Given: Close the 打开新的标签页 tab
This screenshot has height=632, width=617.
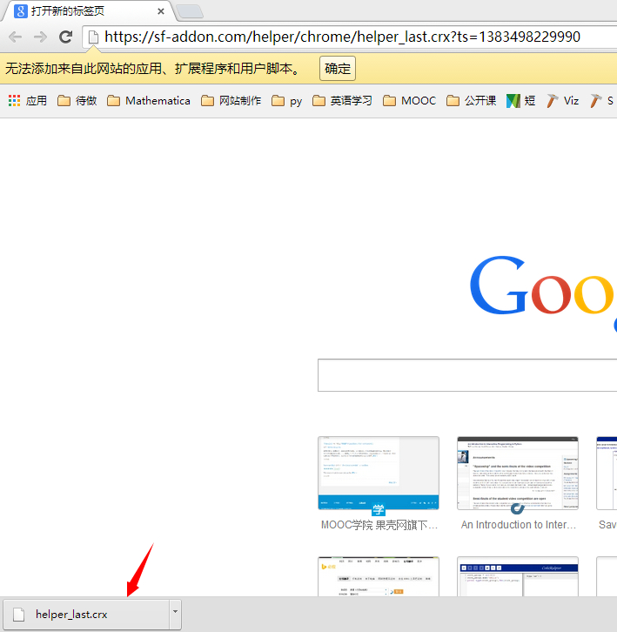Looking at the screenshot, I should click(161, 11).
